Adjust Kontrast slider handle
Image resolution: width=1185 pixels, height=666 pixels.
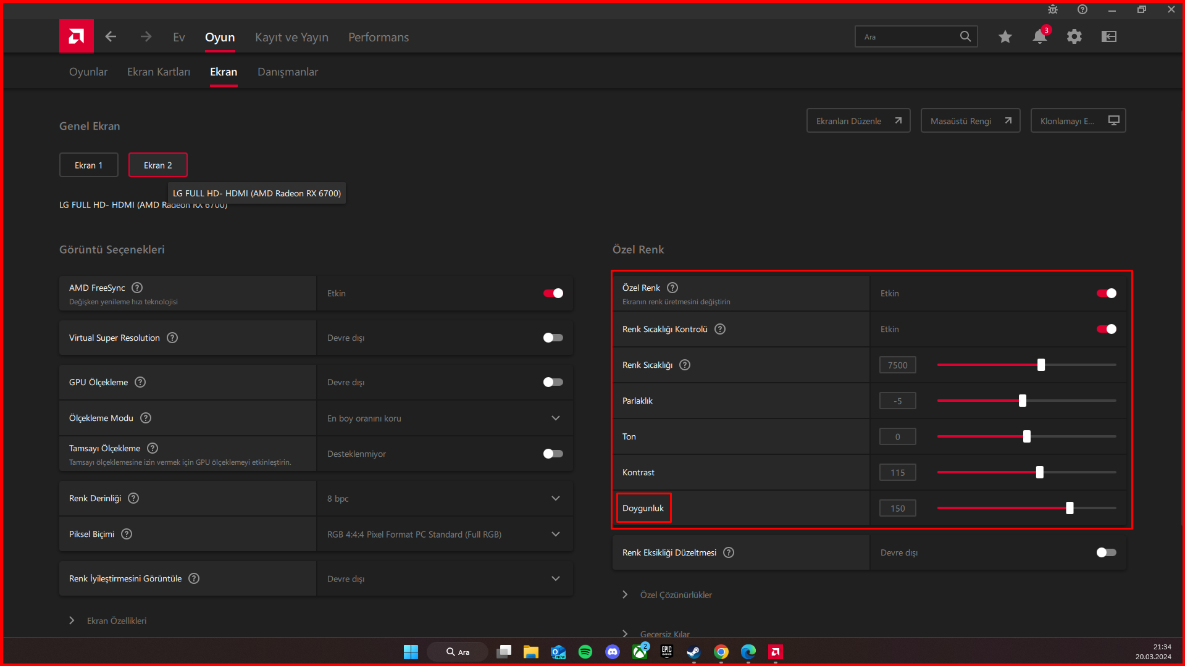1040,472
